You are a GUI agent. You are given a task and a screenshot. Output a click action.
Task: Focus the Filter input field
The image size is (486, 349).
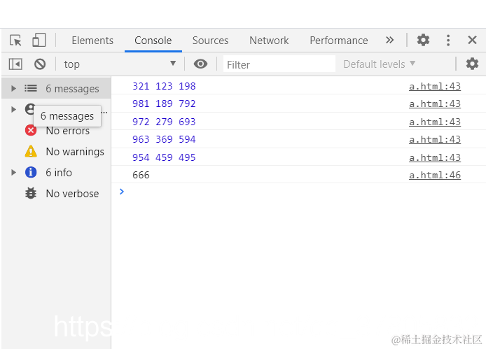[x=279, y=64]
